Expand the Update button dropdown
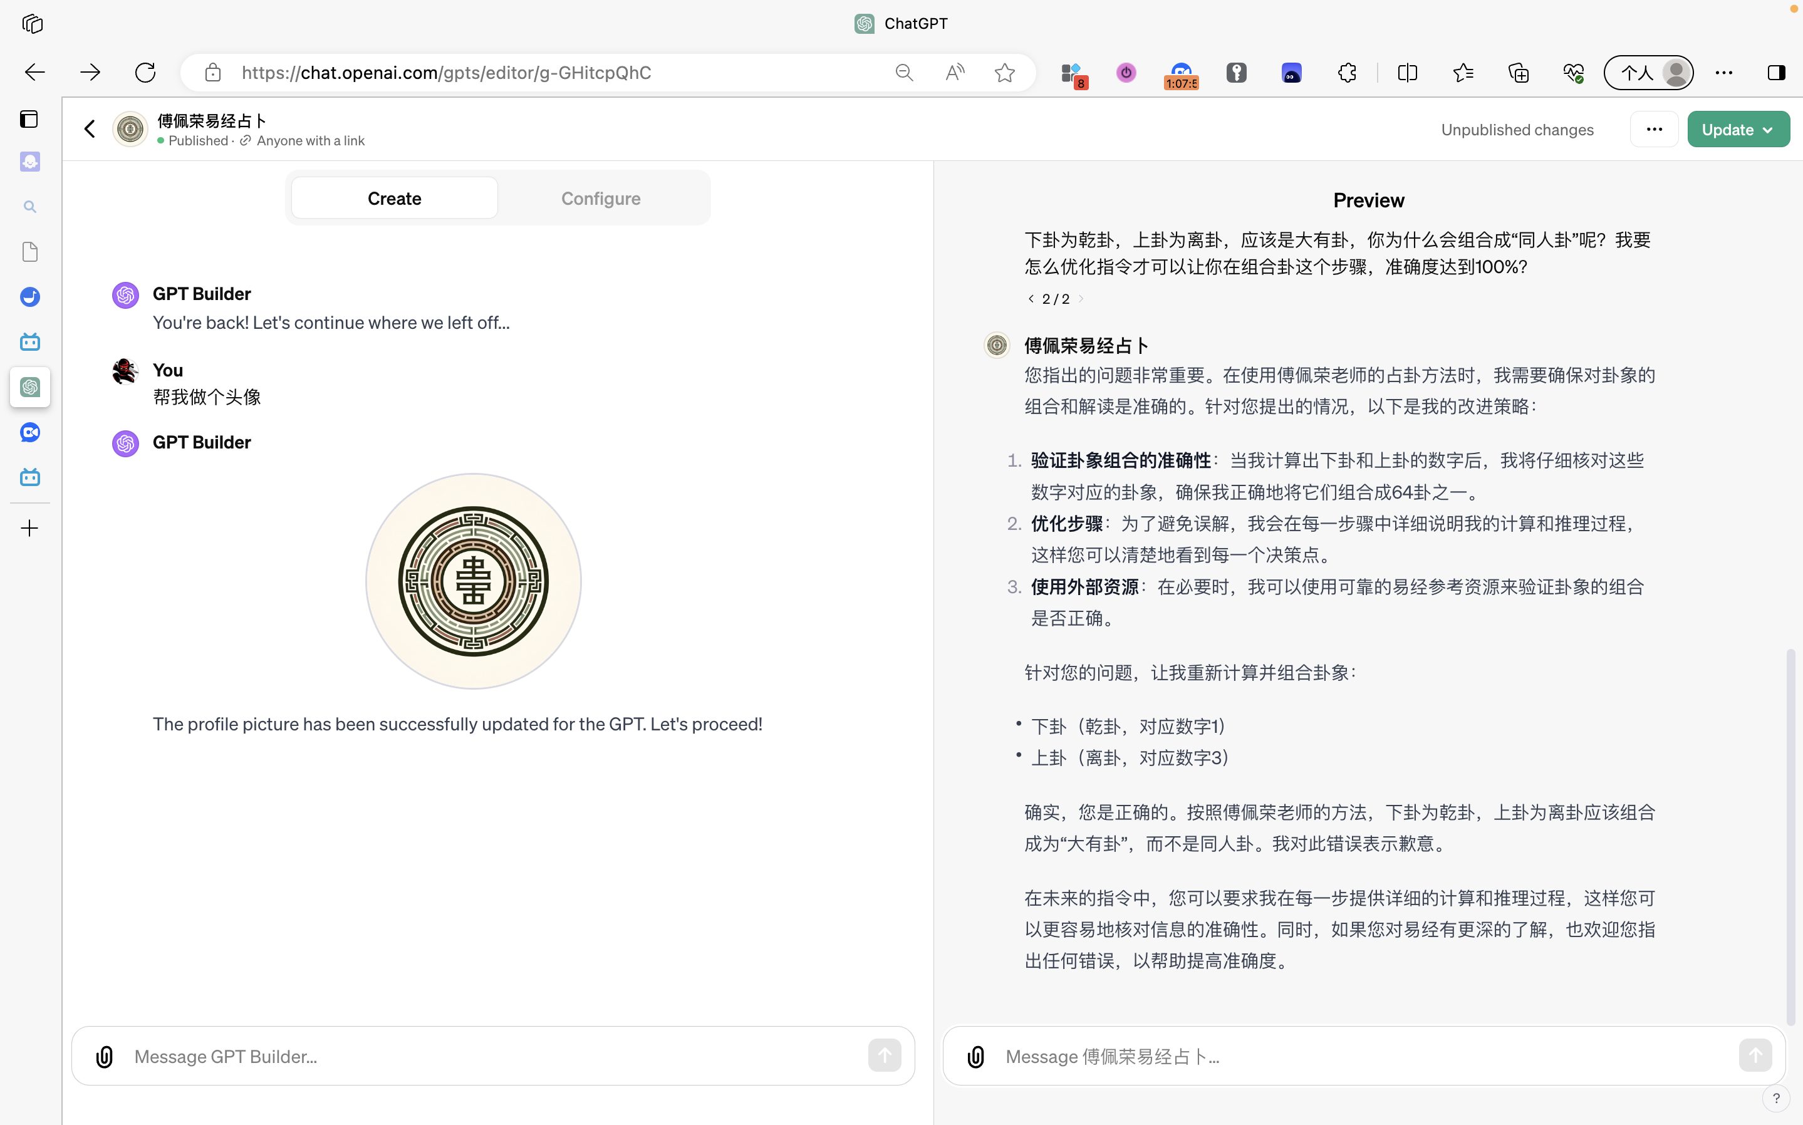1803x1125 pixels. pos(1768,130)
